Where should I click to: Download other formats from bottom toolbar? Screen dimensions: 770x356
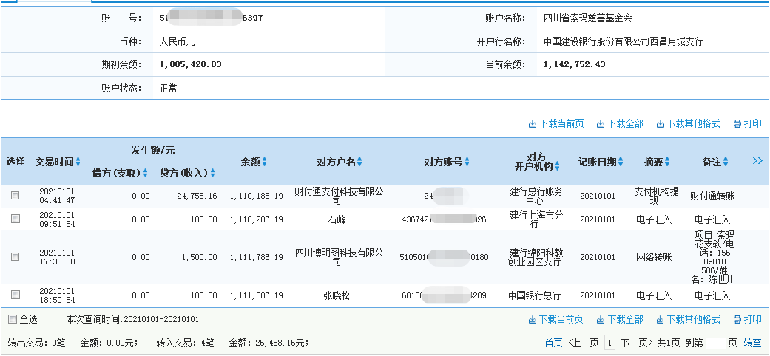(688, 319)
